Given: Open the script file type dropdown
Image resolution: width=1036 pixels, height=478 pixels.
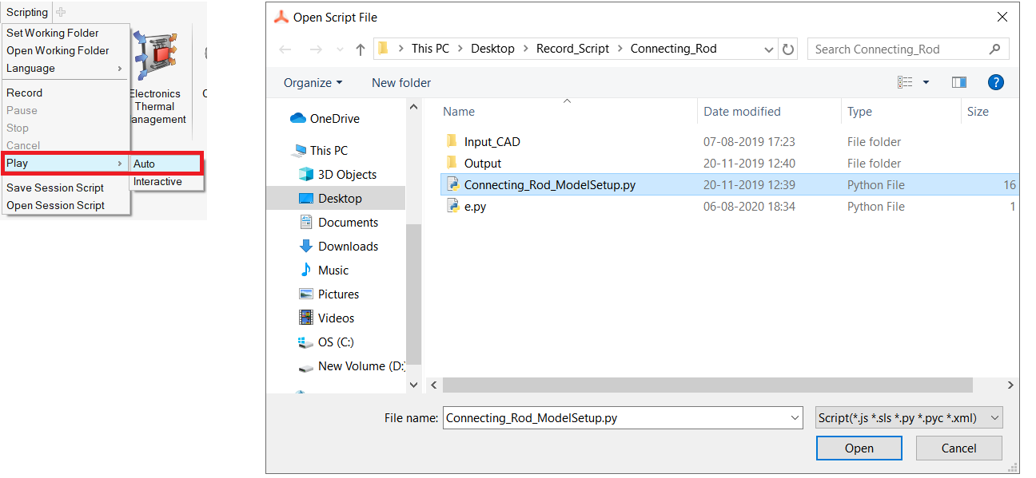Looking at the screenshot, I should 909,417.
